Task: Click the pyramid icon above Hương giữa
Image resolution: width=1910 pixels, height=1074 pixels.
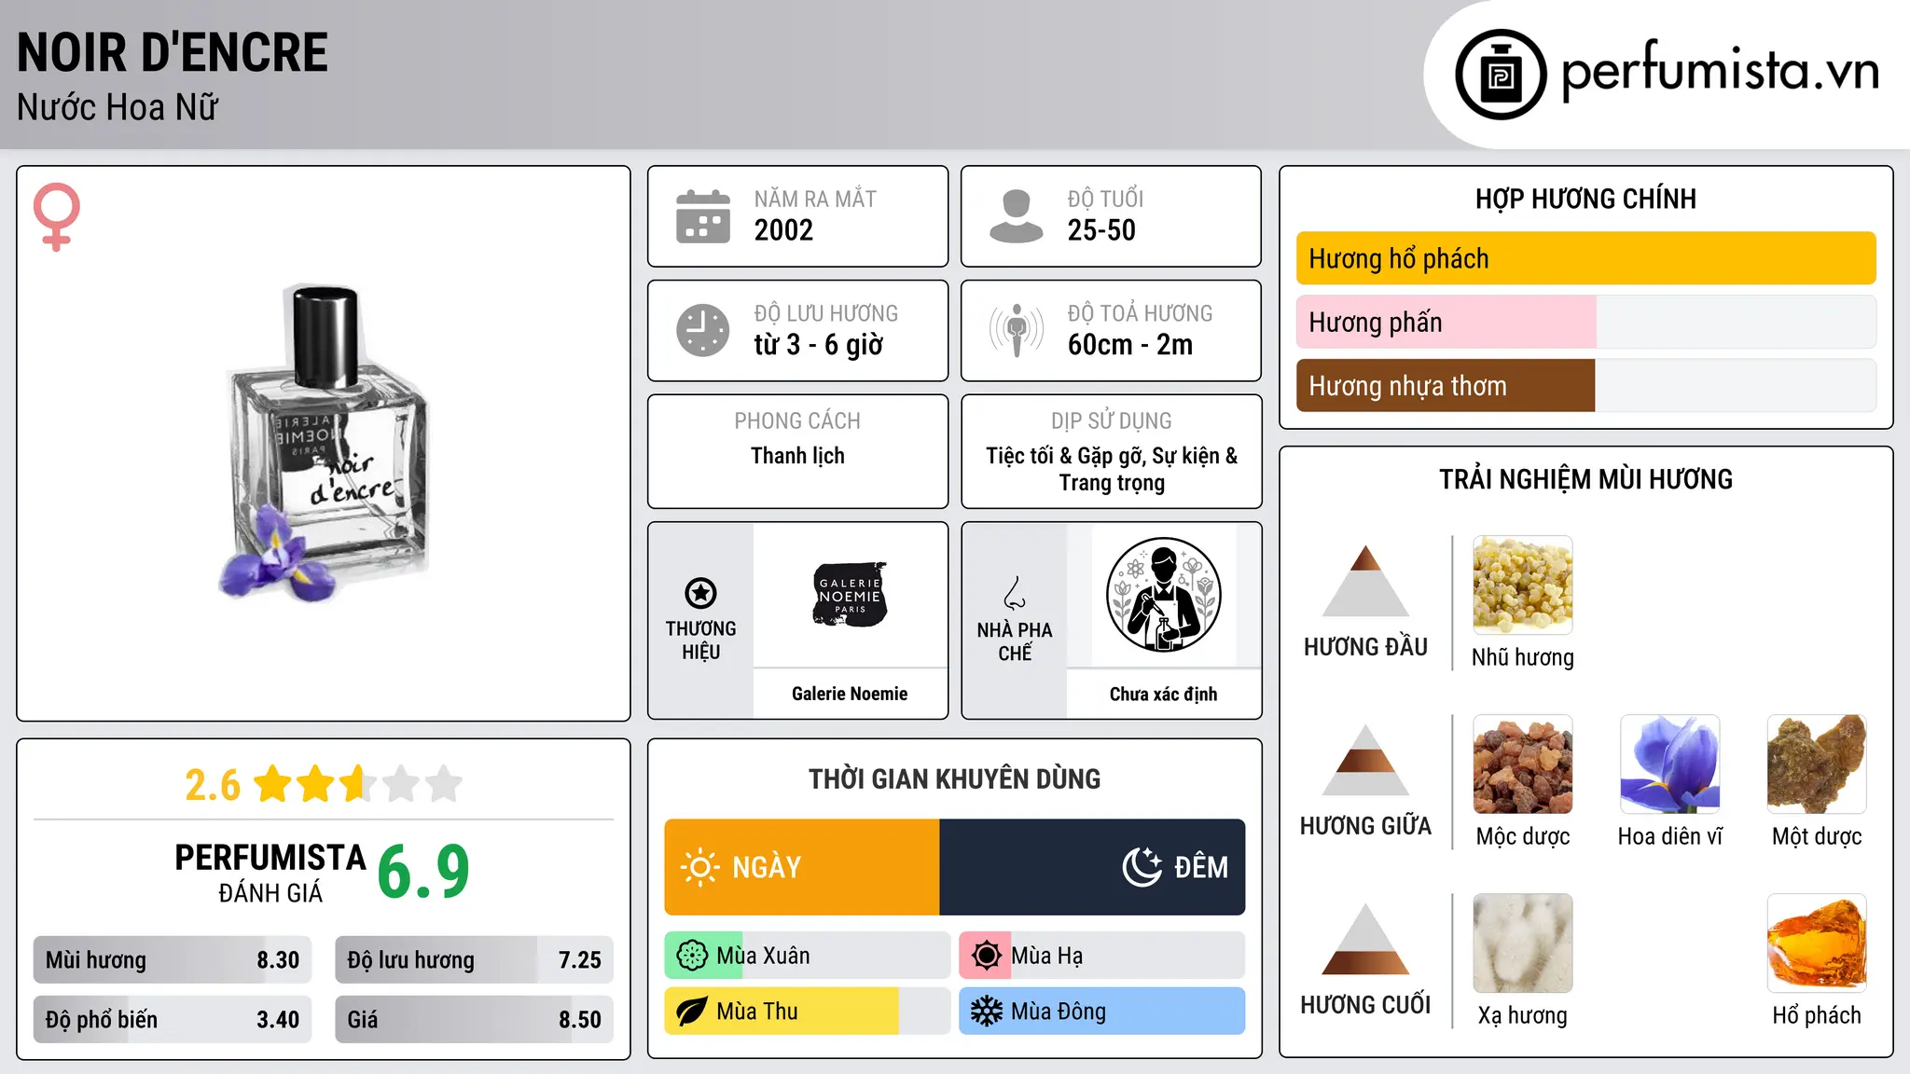Action: 1365,760
